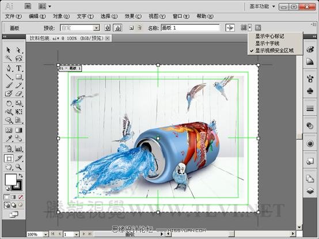Reset to default fill and stroke

click(x=7, y=188)
